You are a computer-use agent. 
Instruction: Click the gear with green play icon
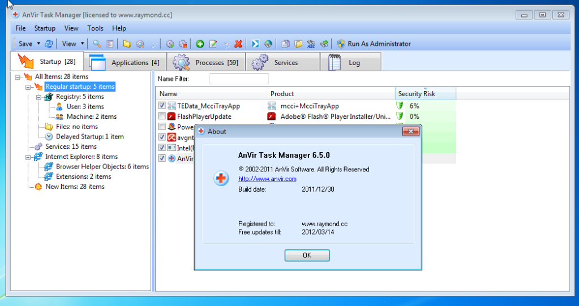pos(170,44)
